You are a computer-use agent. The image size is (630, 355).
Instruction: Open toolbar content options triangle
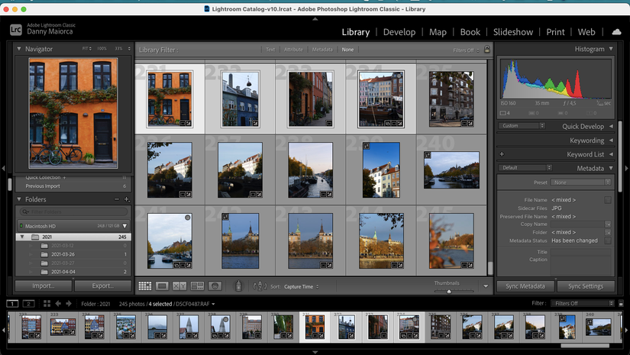[x=486, y=286]
